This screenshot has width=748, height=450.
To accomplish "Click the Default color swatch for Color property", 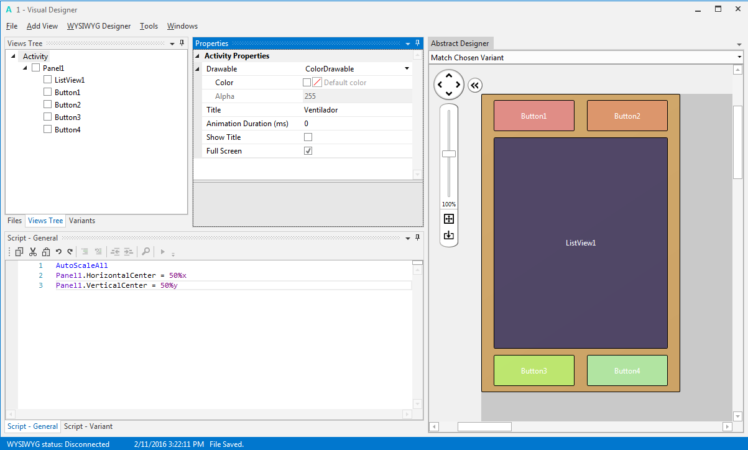I will 318,82.
